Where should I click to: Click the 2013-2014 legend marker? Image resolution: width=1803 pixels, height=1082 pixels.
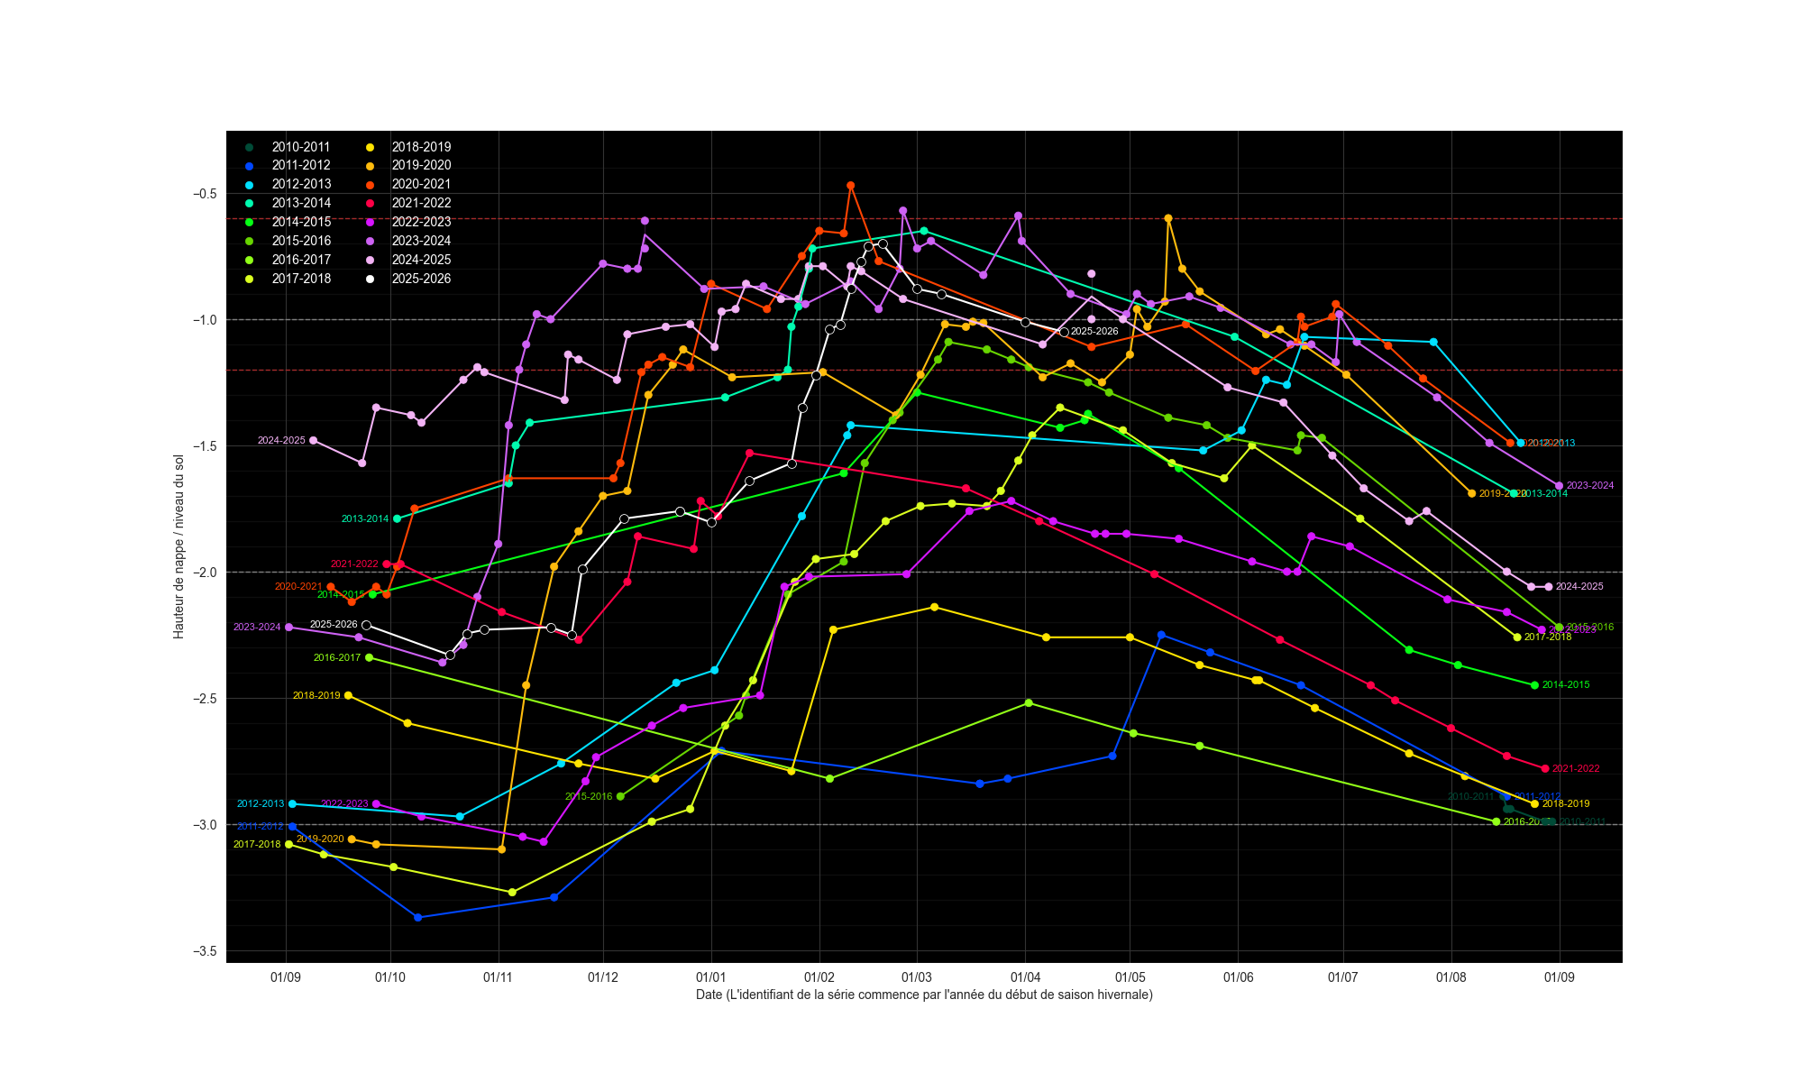[x=250, y=203]
